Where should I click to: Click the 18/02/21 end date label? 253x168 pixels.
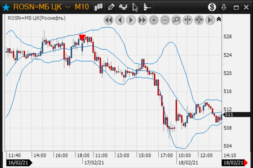(x=235, y=163)
